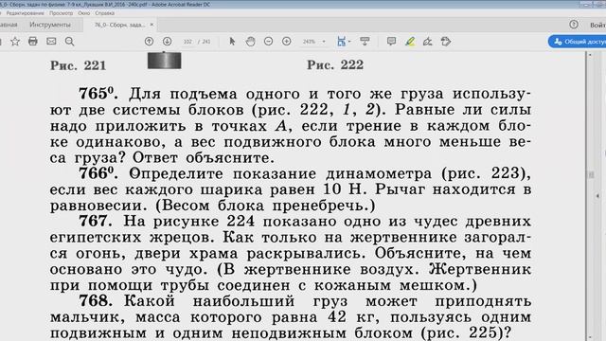Select the highlight text marker tool
Screen dimensions: 606x341
tap(410, 42)
